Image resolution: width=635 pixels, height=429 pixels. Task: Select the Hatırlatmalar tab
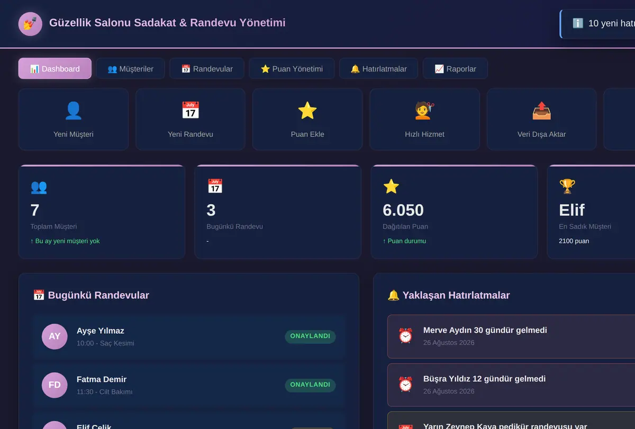378,68
